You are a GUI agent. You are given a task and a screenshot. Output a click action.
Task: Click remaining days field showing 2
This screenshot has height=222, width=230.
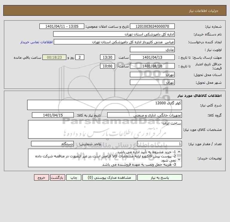click(80, 58)
